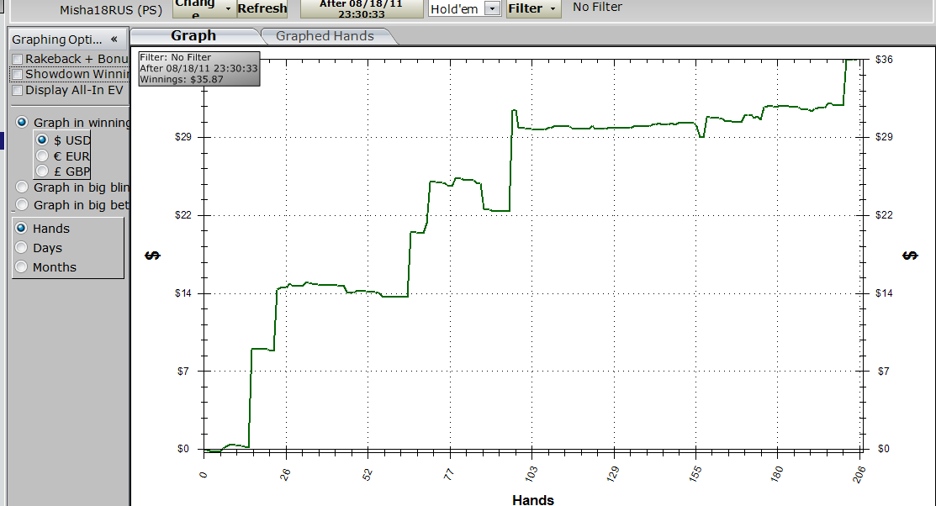Check the Display All-In EV option

tap(18, 90)
